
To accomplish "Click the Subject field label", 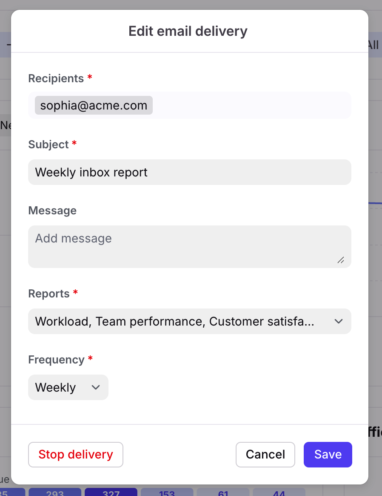I will (x=48, y=144).
